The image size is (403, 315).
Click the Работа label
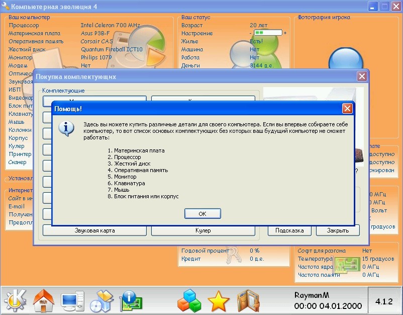pyautogui.click(x=190, y=57)
